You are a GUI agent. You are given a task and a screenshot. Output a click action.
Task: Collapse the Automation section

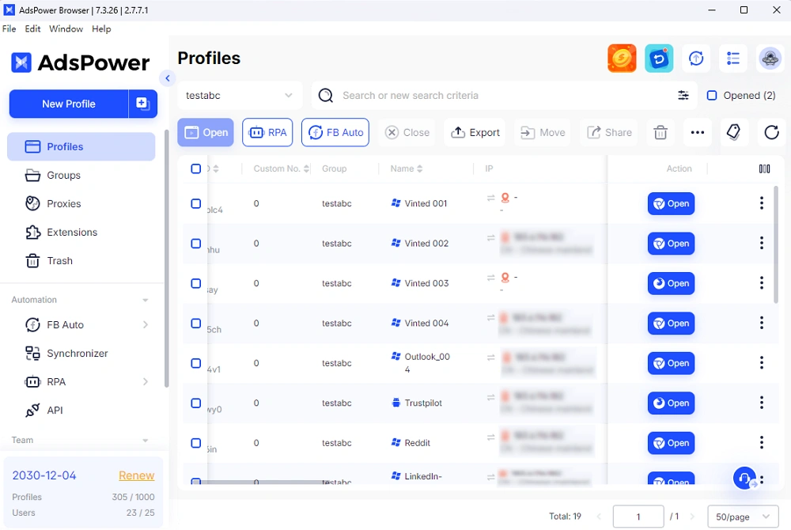point(146,300)
